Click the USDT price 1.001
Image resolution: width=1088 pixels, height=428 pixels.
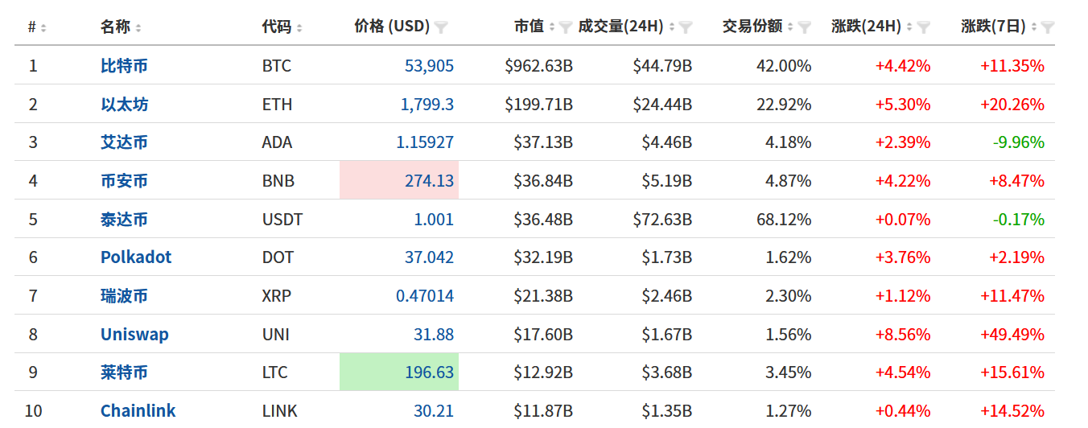[x=434, y=220]
